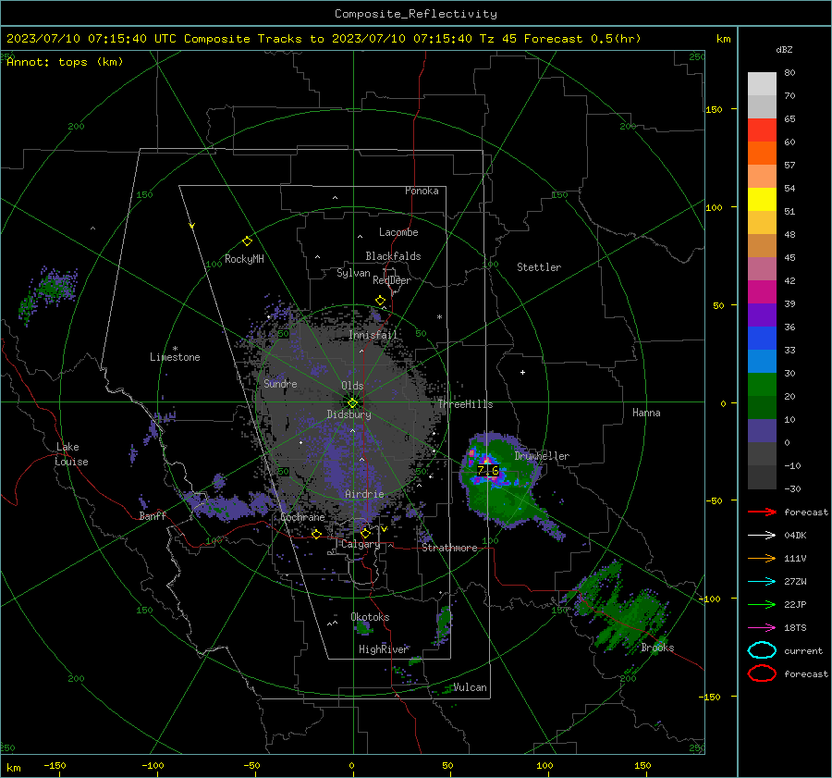832x778 pixels.
Task: Click the green 22JP arrow legend icon
Action: pos(762,604)
